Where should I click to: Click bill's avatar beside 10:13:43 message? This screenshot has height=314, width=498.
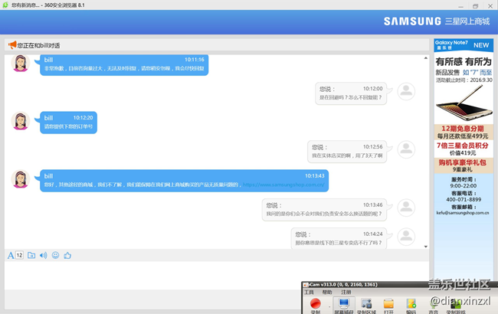click(21, 178)
